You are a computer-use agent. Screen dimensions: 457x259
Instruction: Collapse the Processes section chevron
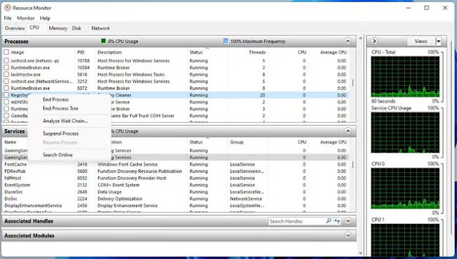point(348,41)
